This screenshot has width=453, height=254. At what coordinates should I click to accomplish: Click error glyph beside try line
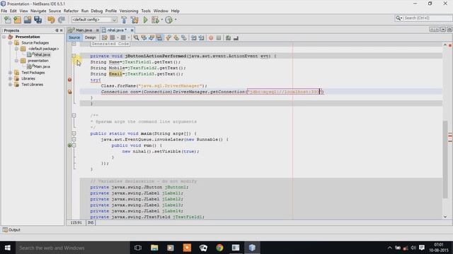tap(69, 80)
